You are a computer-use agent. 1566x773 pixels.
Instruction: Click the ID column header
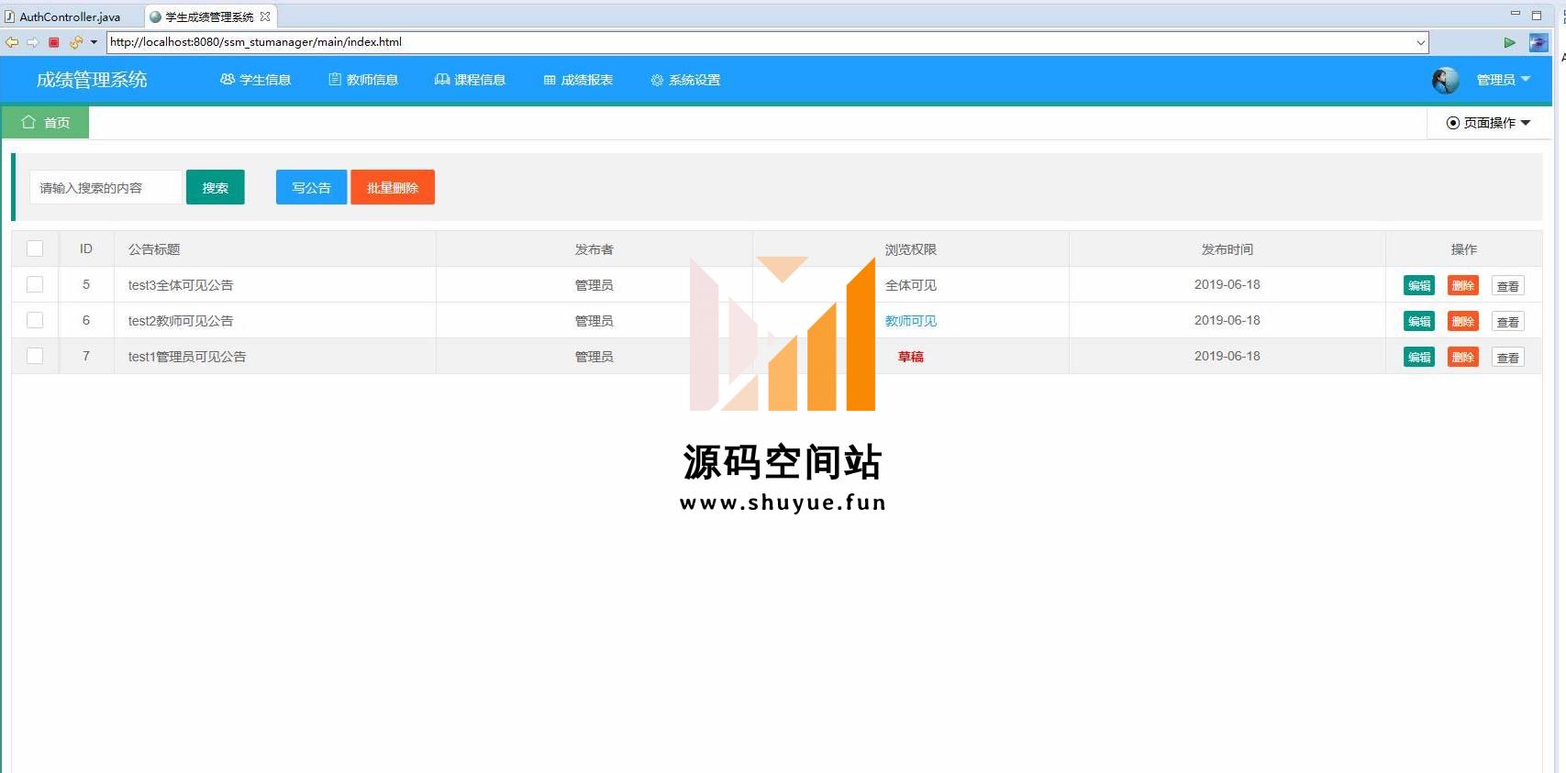tap(86, 249)
